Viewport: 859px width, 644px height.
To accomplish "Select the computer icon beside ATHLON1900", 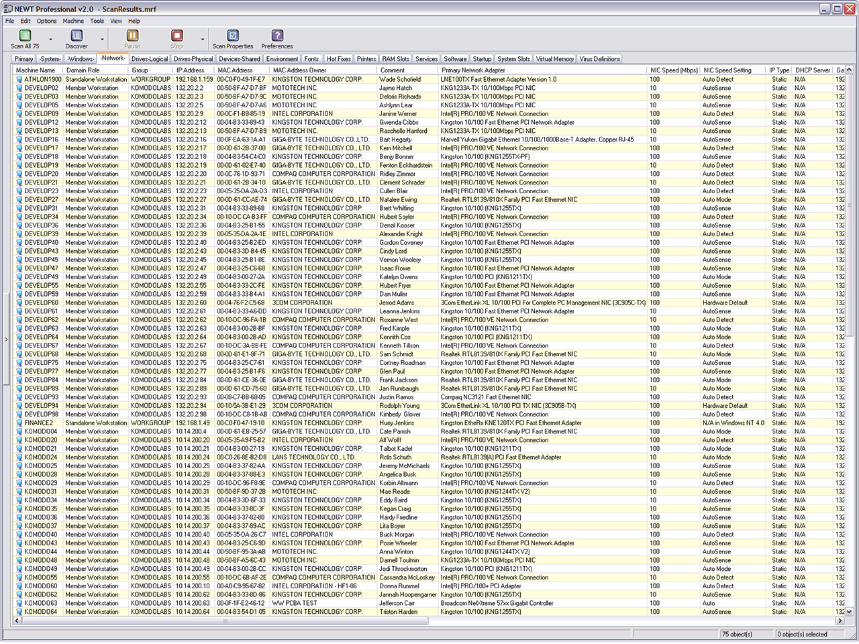I will point(19,80).
